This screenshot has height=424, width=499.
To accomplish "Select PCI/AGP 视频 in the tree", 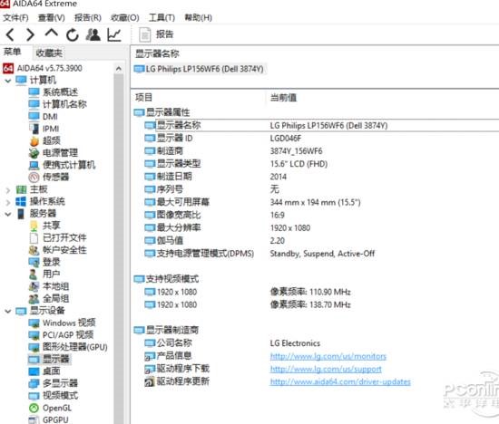I will pos(61,335).
